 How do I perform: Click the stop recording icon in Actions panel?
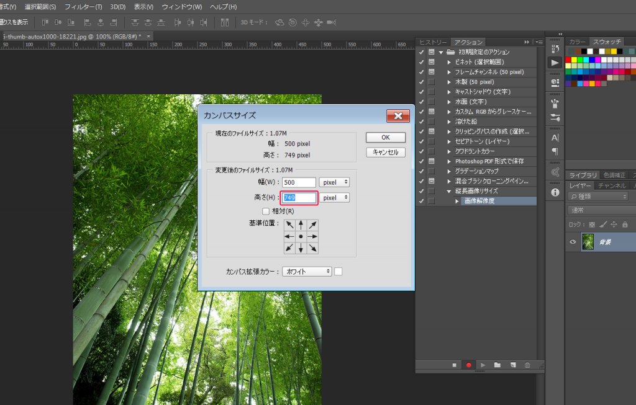(454, 365)
